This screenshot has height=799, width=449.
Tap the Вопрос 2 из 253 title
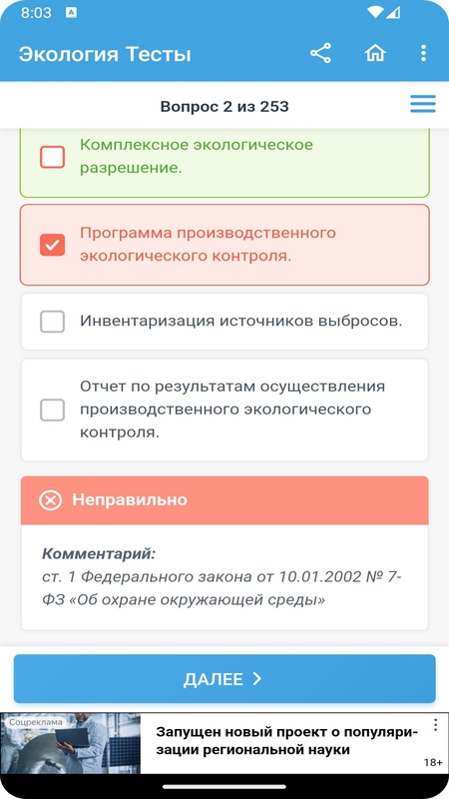click(x=224, y=107)
